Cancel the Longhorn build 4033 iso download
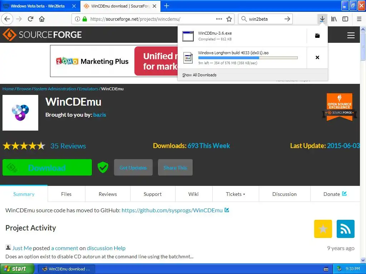Image resolution: width=366 pixels, height=274 pixels. click(x=317, y=57)
